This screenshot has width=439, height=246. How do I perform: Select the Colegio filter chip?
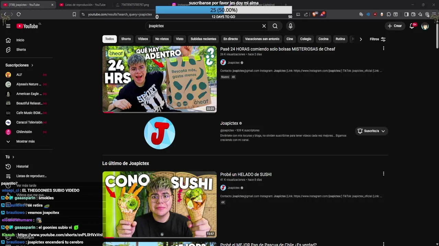(306, 39)
